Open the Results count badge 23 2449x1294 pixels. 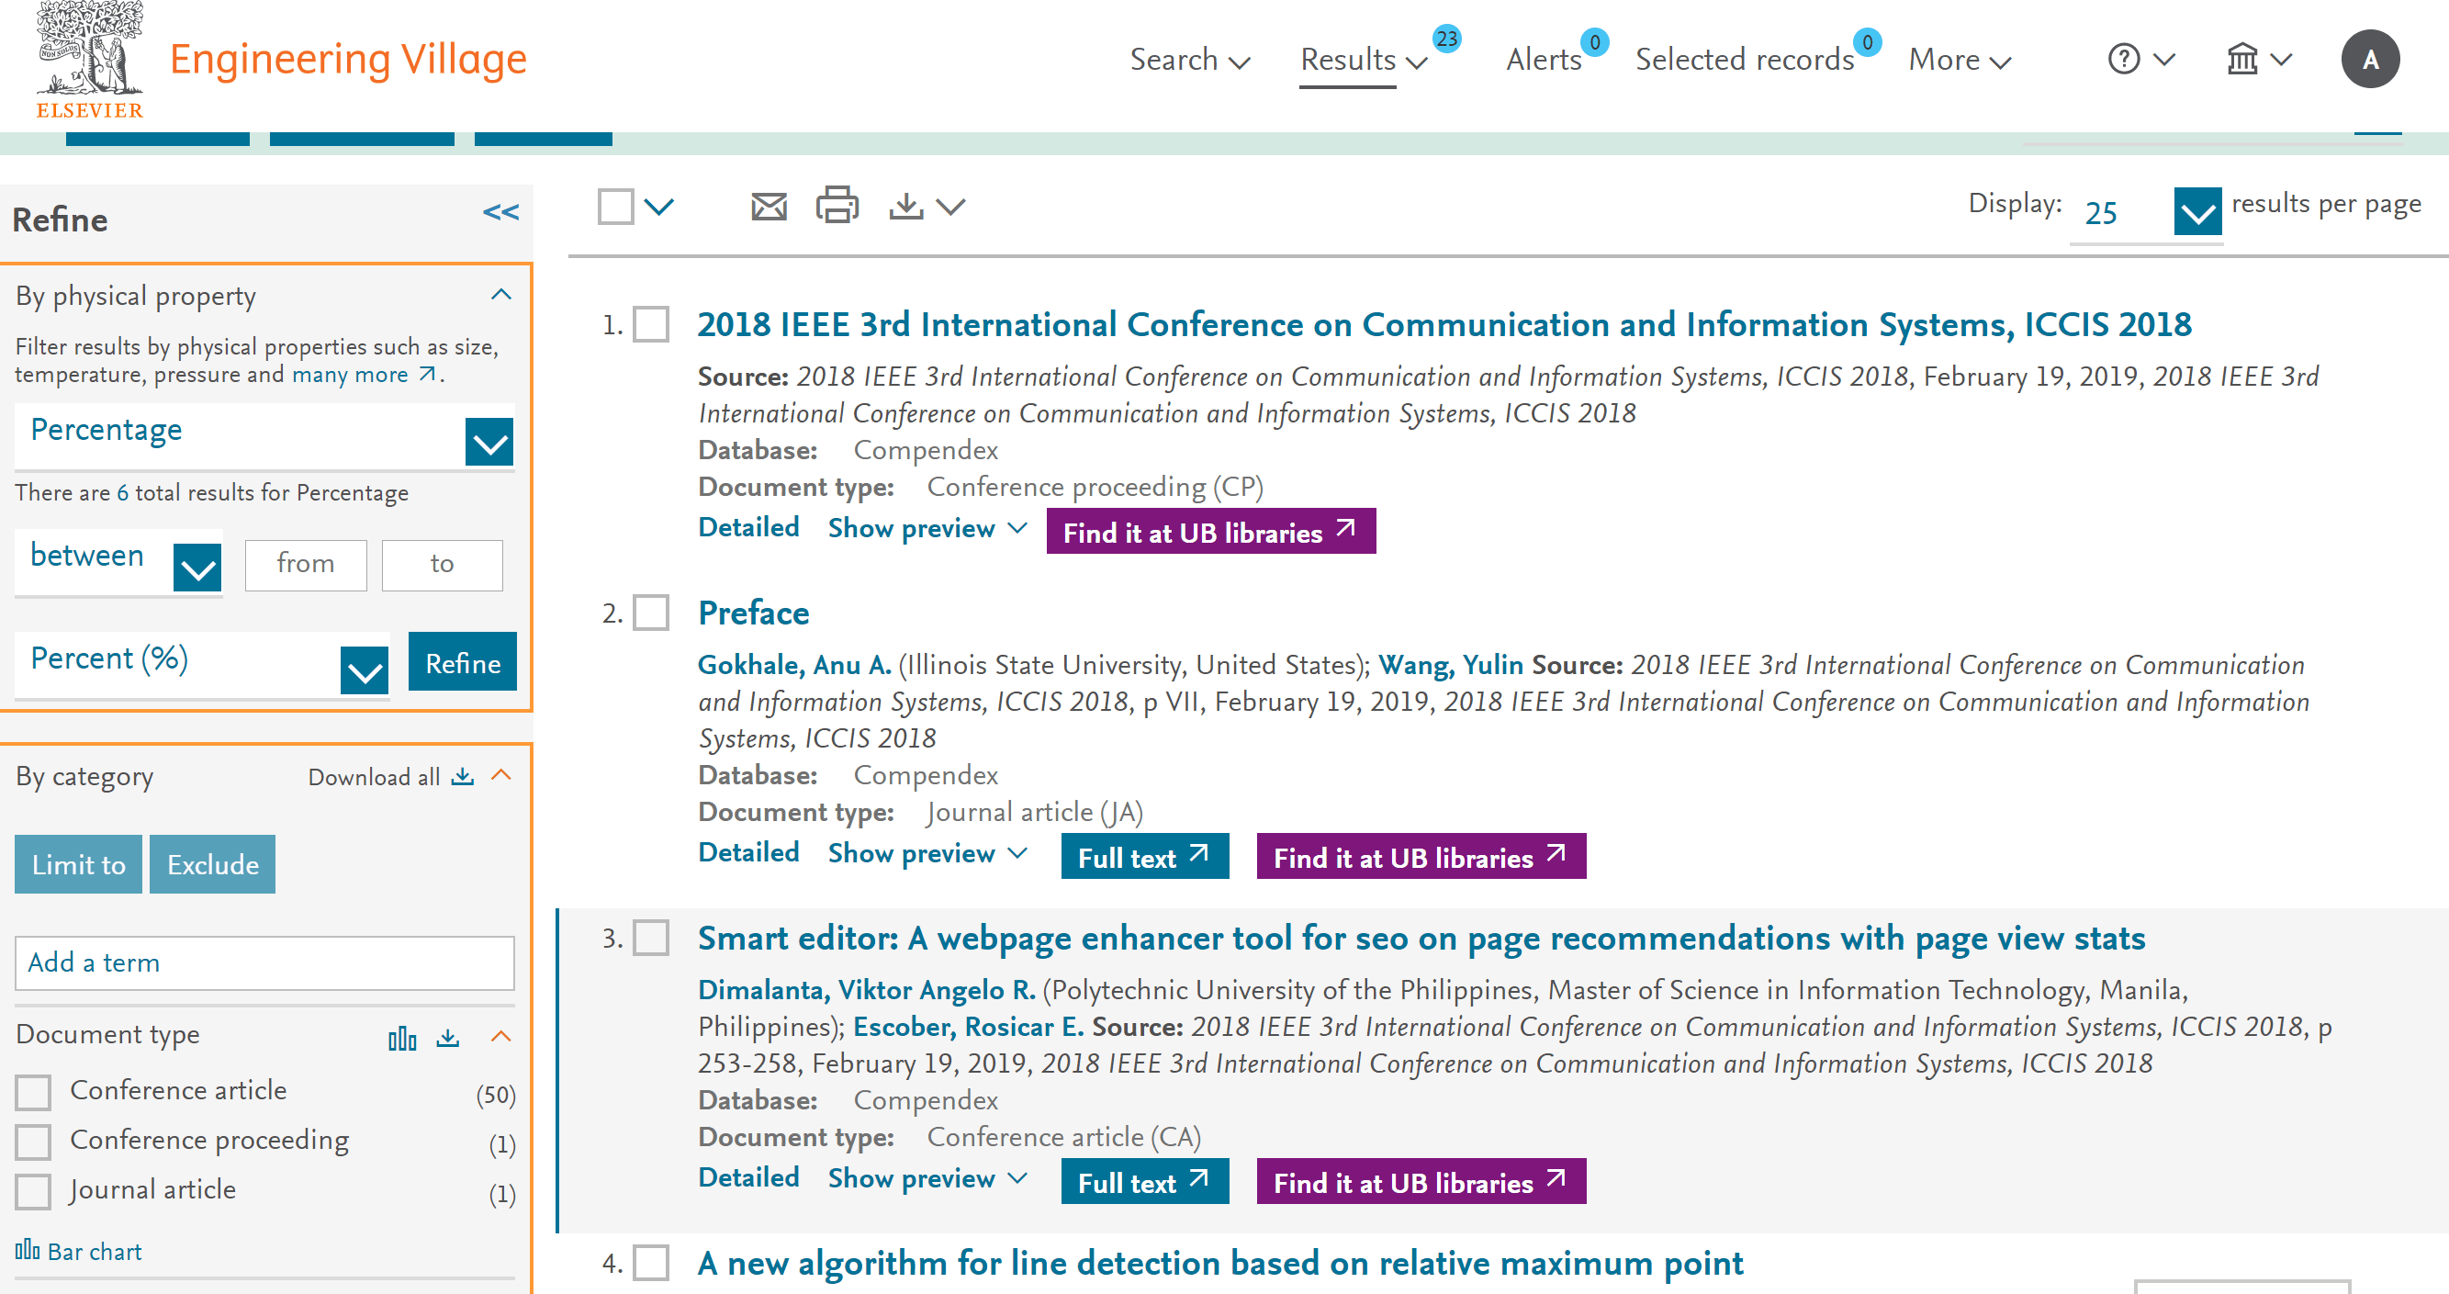coord(1446,39)
